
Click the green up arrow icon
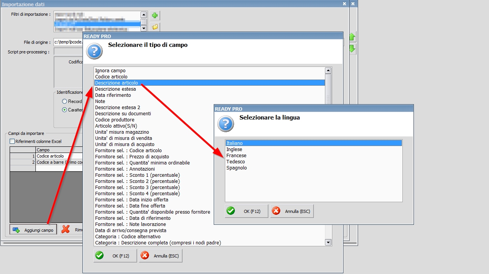(352, 37)
